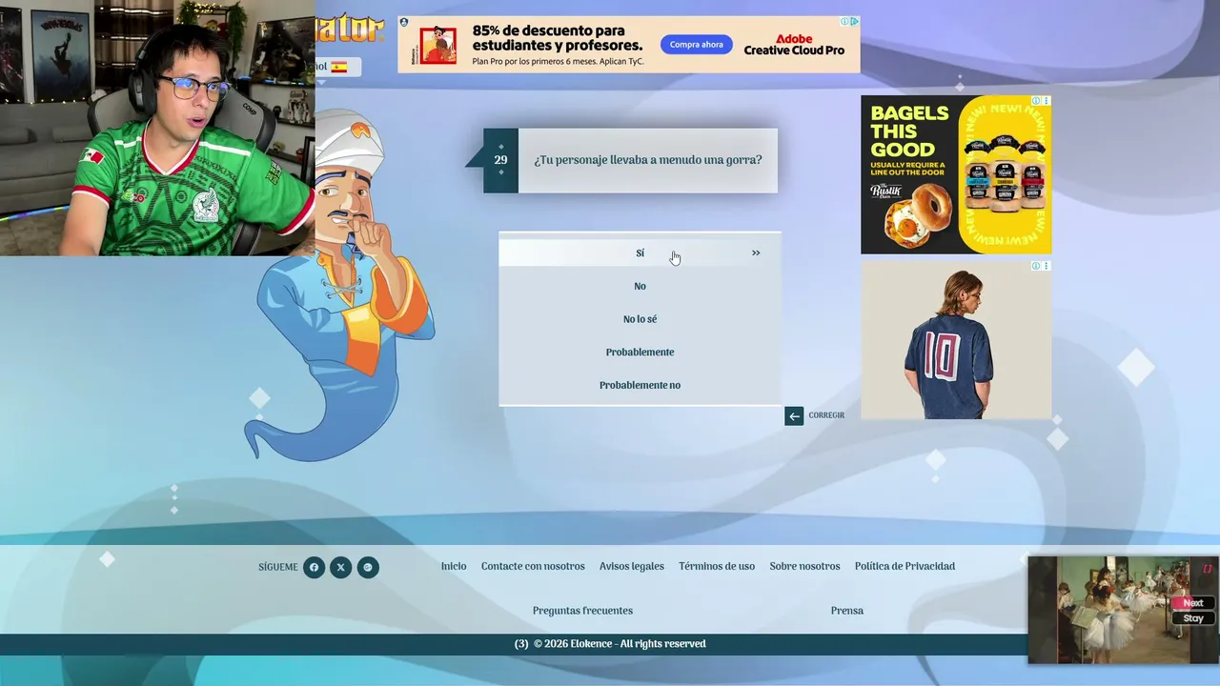Open the bagels advertisement image

(x=956, y=174)
